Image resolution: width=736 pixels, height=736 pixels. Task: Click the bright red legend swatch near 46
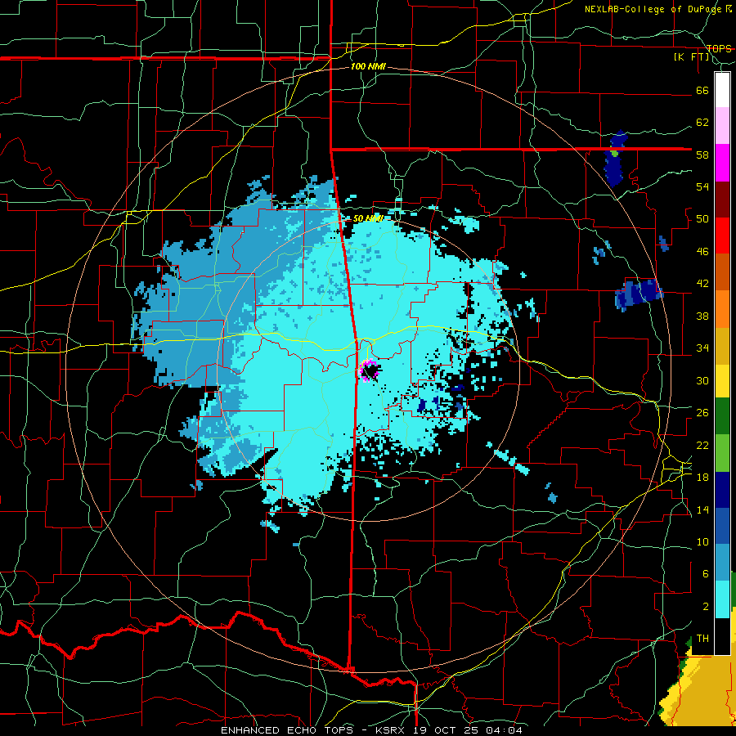[722, 236]
